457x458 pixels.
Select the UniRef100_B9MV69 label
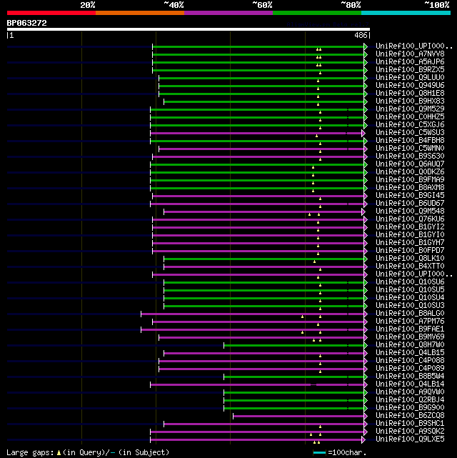point(410,337)
